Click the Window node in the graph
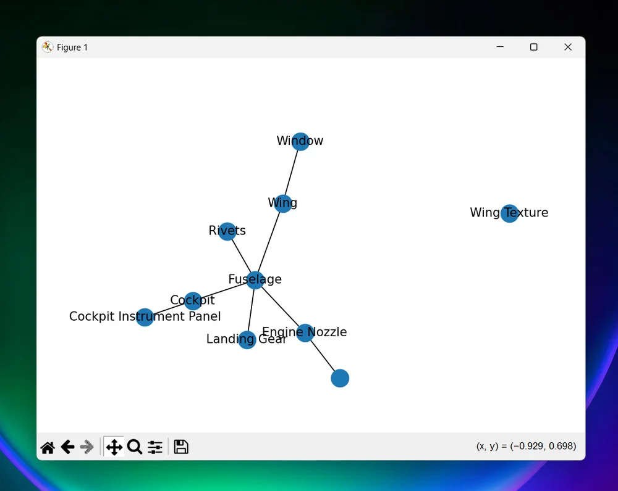This screenshot has width=618, height=491. point(301,142)
